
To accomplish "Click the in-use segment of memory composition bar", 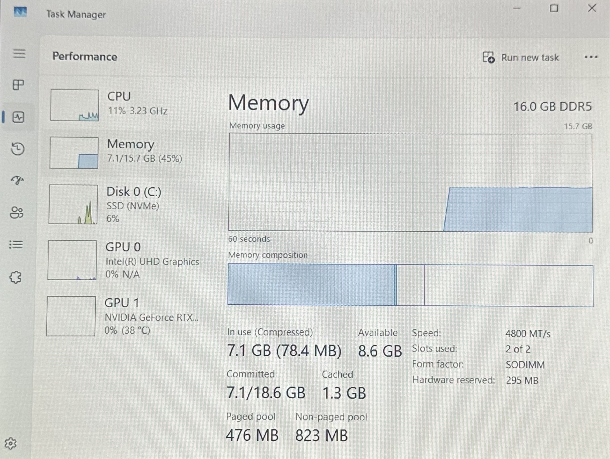I will pyautogui.click(x=312, y=285).
